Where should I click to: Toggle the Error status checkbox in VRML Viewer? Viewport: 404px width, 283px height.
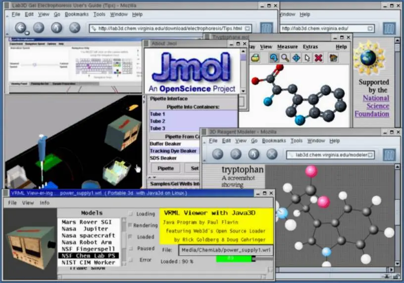coord(131,260)
